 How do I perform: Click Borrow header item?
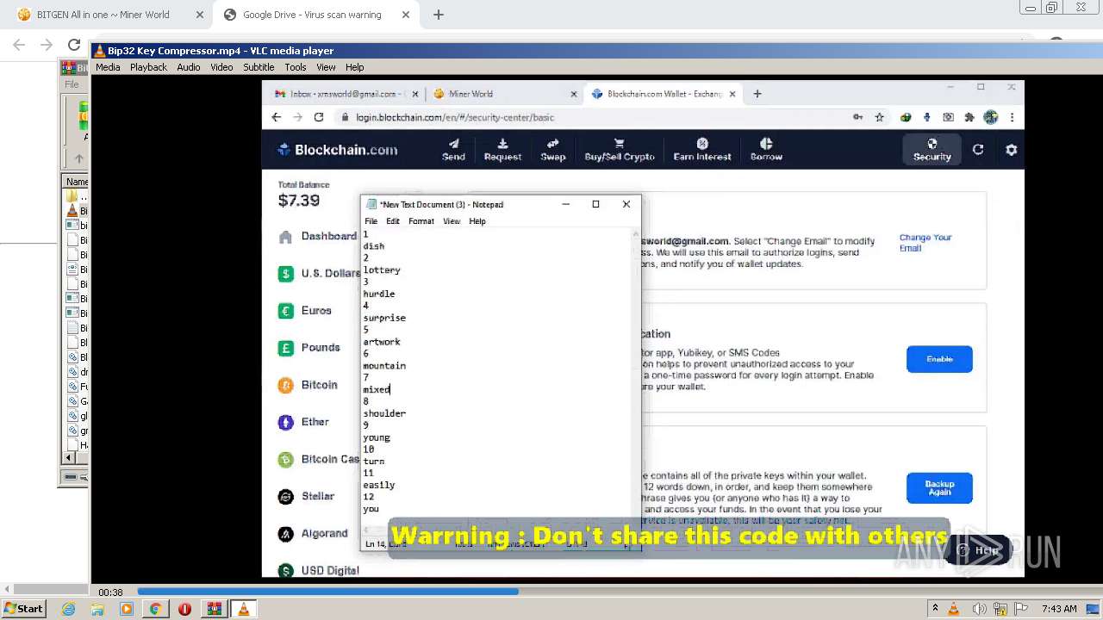(766, 150)
